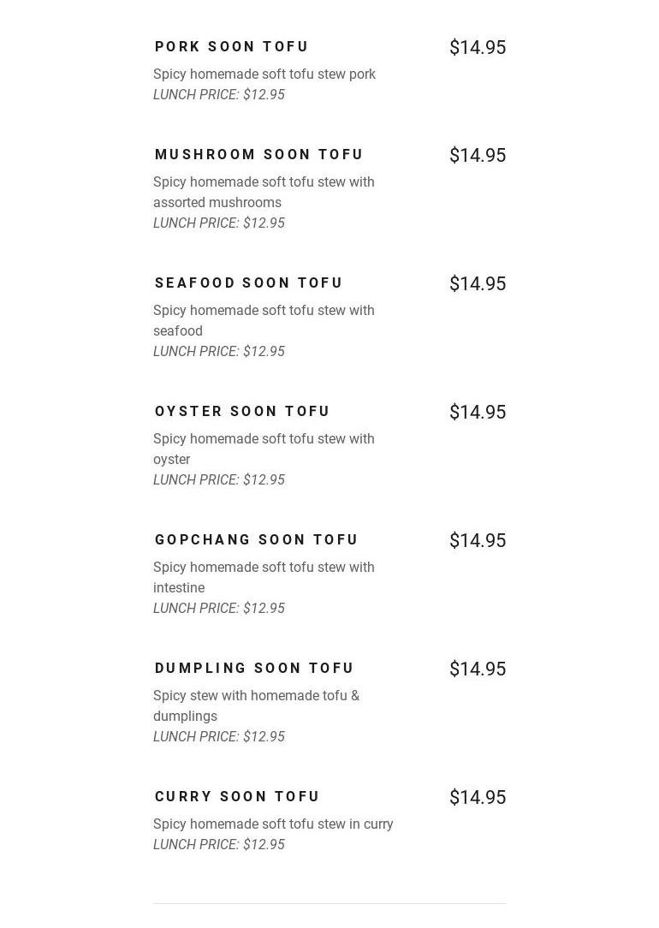Screen dimensions: 659x928
Task: Click the stew in curry description
Action: [x=273, y=824]
